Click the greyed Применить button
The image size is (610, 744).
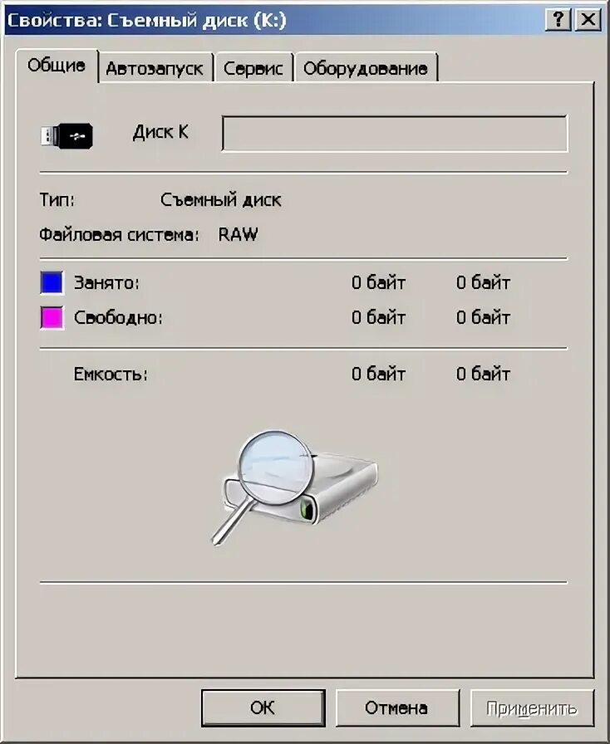tap(532, 708)
